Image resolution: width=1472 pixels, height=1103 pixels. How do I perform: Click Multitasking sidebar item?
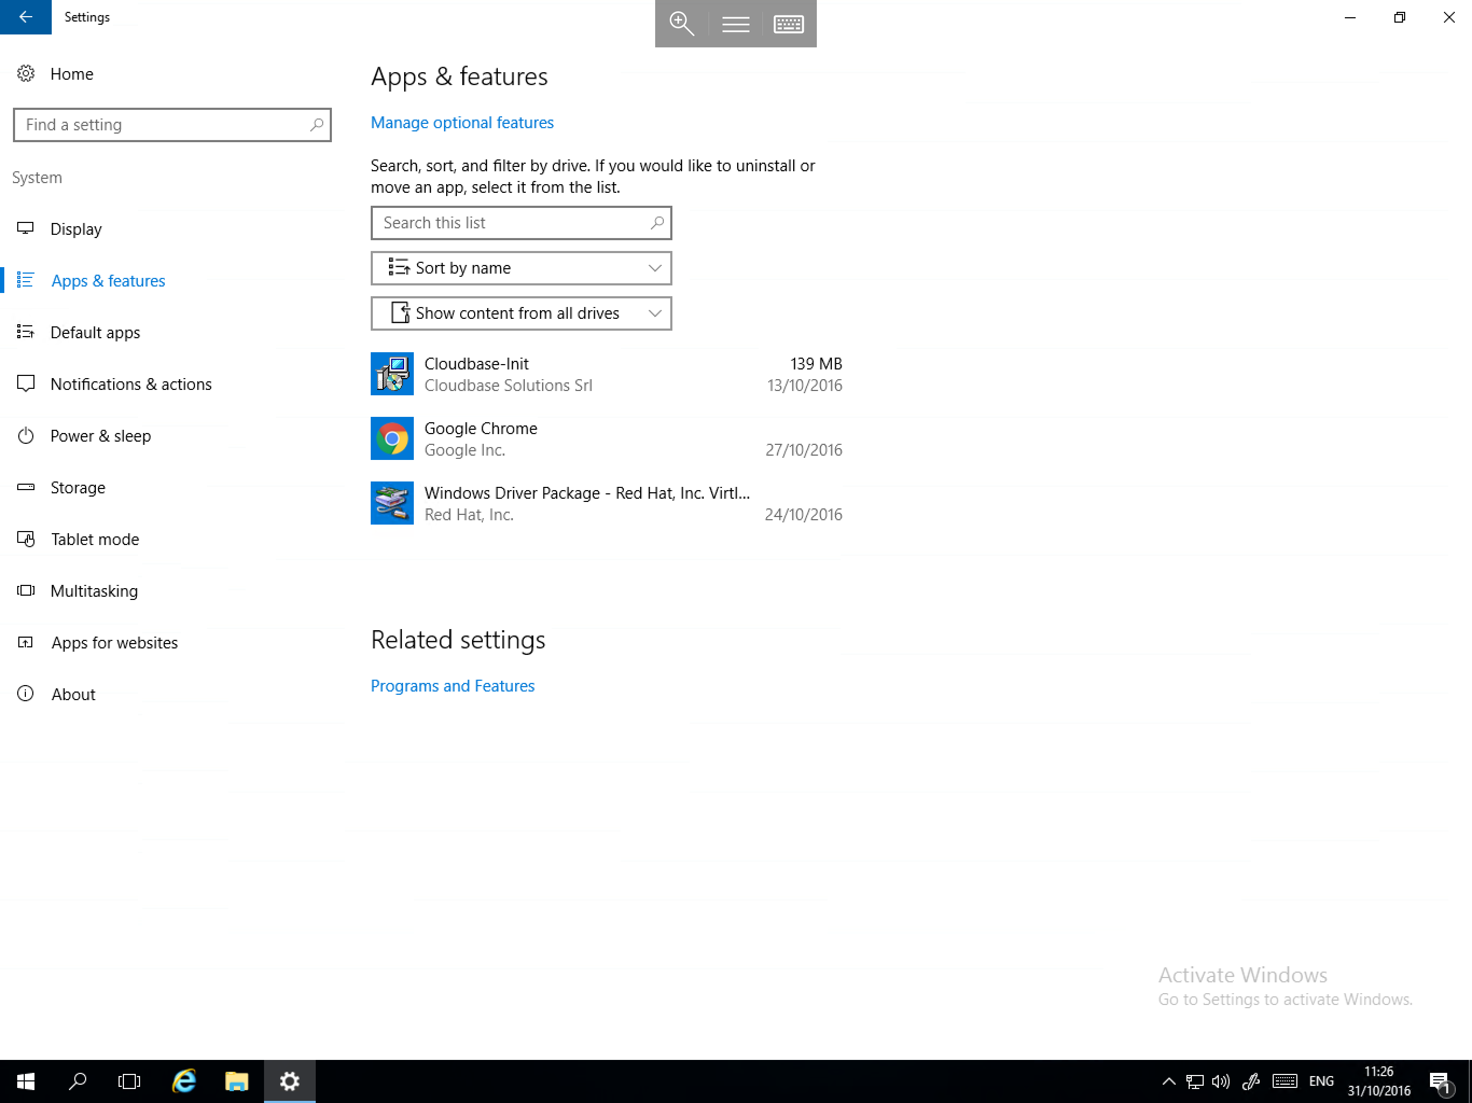click(x=94, y=590)
